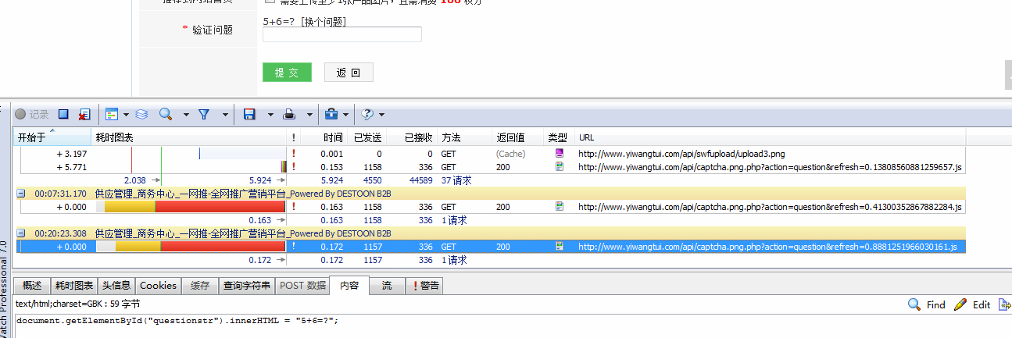Switch to the lower 耗时图表 tab
1012x338 pixels.
click(x=75, y=286)
